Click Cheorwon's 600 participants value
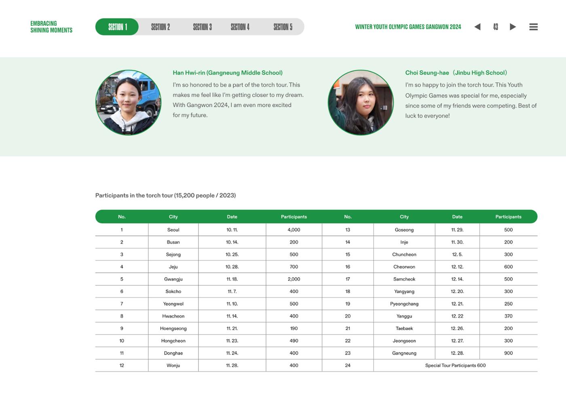 tap(509, 267)
